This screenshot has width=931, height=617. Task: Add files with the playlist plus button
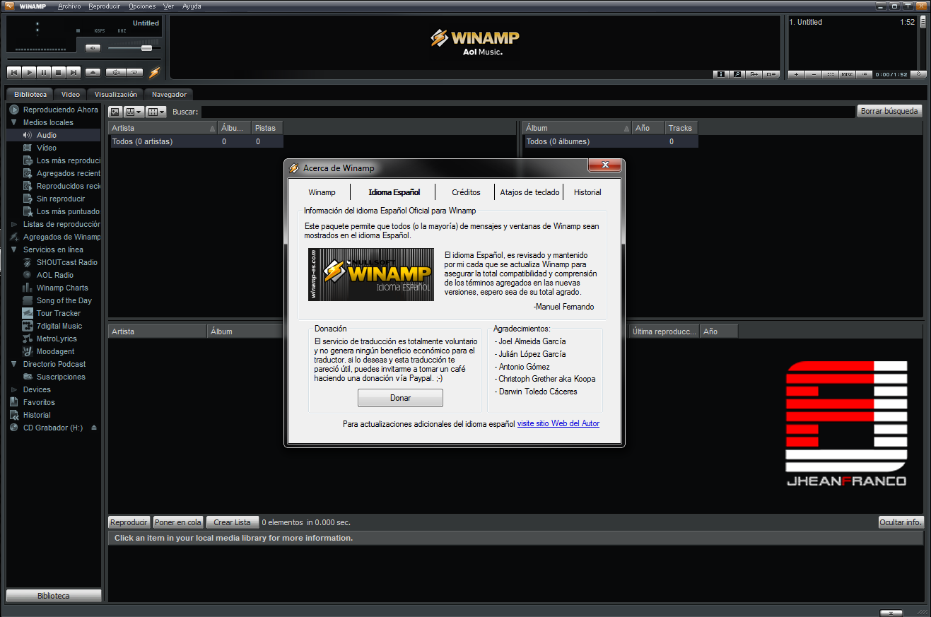click(796, 74)
